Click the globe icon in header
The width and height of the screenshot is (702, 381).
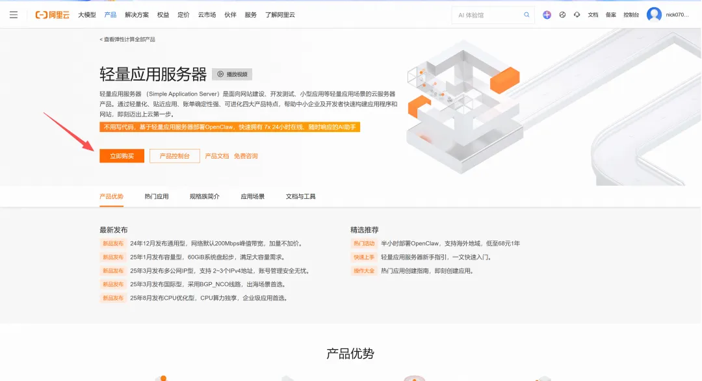[562, 15]
